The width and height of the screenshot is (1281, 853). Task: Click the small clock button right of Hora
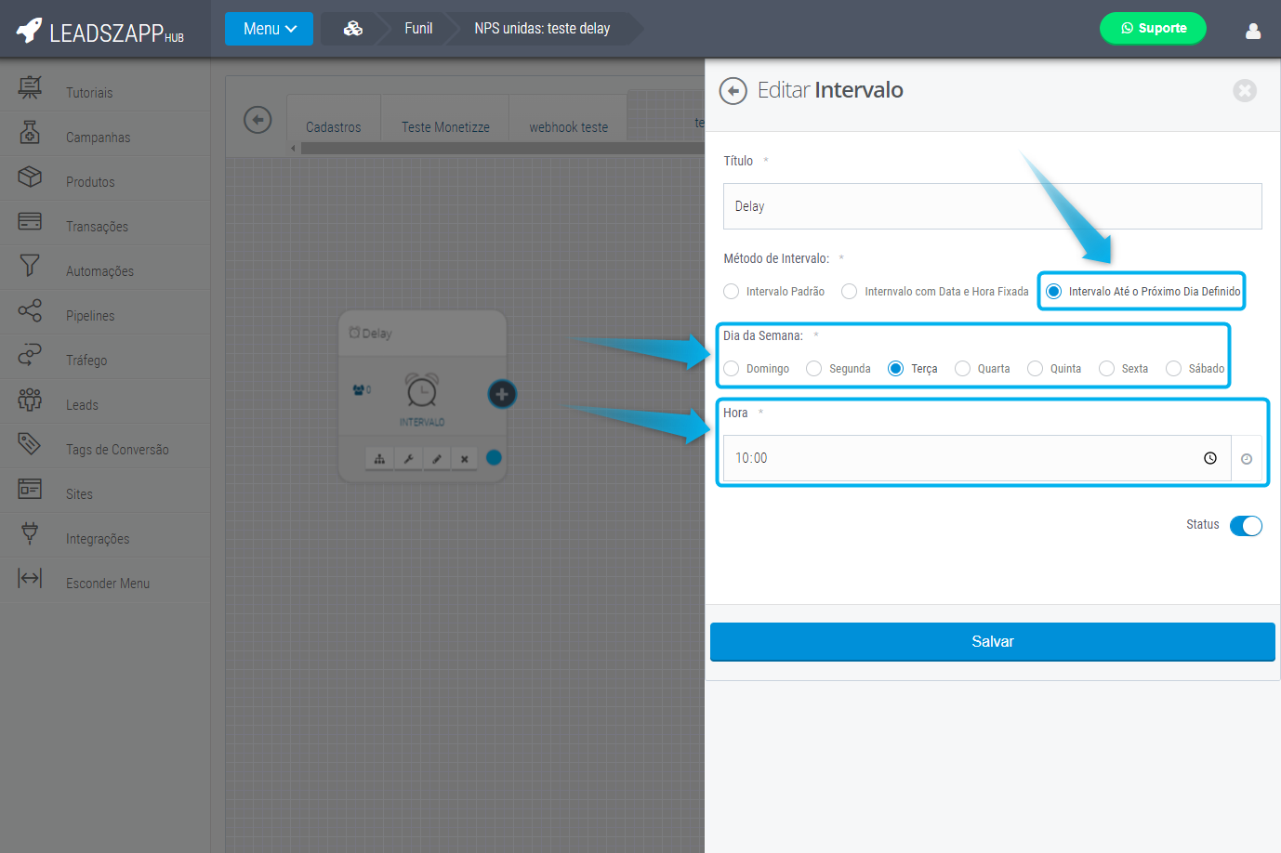pos(1246,459)
